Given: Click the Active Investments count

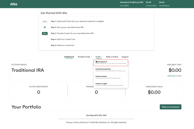Looking at the screenshot, I should pyautogui.click(x=39, y=92).
